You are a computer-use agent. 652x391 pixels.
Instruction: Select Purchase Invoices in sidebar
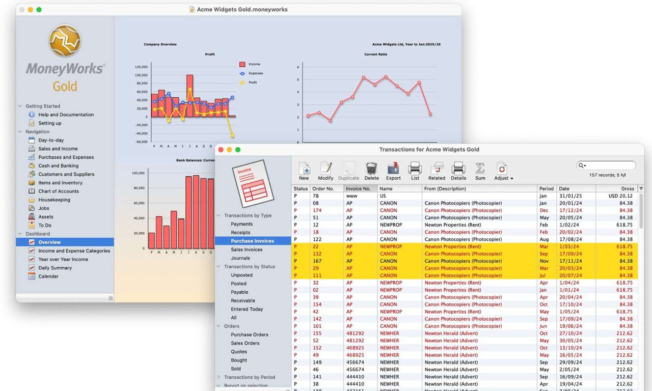tap(253, 241)
